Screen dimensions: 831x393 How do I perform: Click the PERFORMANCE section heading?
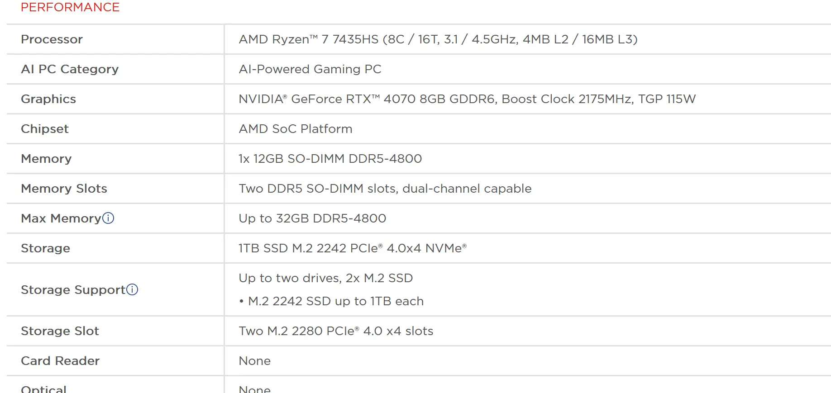point(70,7)
